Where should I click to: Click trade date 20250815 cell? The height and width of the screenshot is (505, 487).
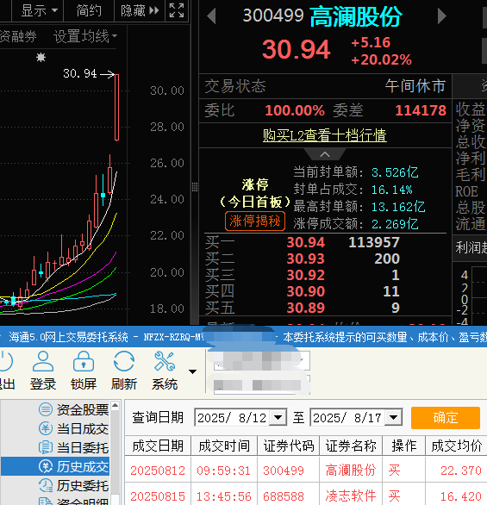(x=158, y=496)
